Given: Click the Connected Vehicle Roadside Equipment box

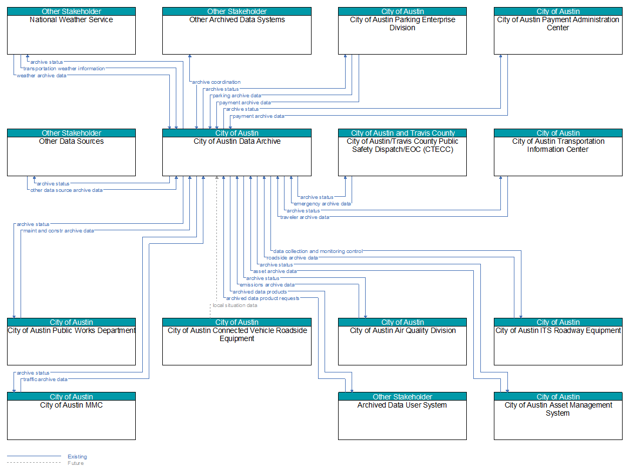Looking at the screenshot, I should [237, 342].
